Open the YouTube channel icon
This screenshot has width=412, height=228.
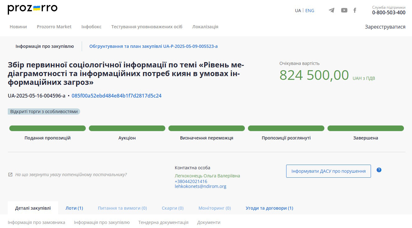point(344,10)
